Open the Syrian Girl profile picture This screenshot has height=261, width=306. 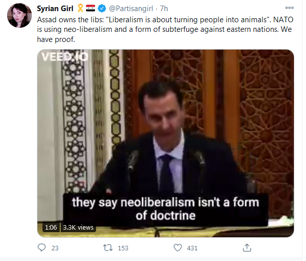19,15
